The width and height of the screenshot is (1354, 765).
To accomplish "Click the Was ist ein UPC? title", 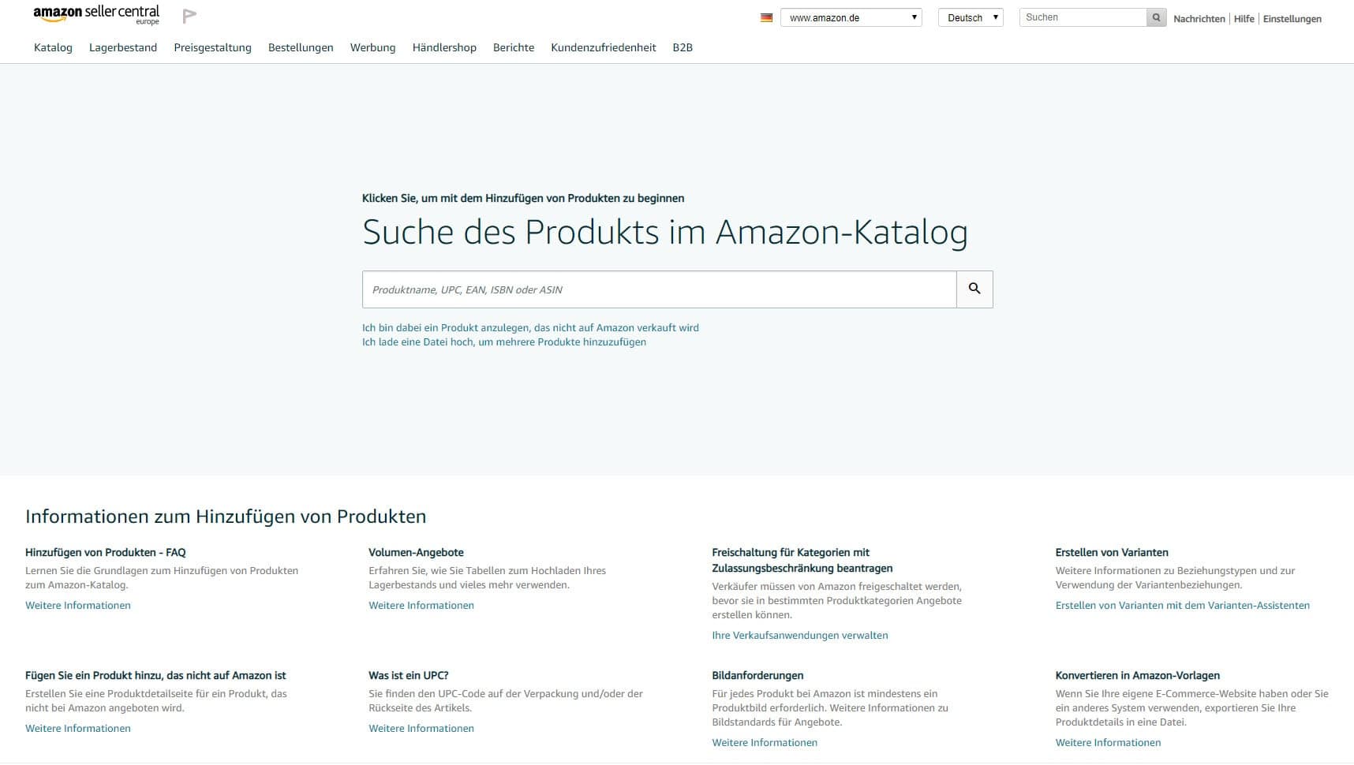I will click(409, 675).
